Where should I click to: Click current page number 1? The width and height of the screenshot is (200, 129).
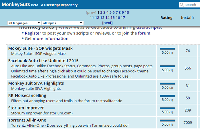pos(98,12)
